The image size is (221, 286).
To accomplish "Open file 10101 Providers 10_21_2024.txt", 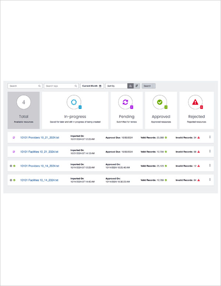I will (x=40, y=137).
